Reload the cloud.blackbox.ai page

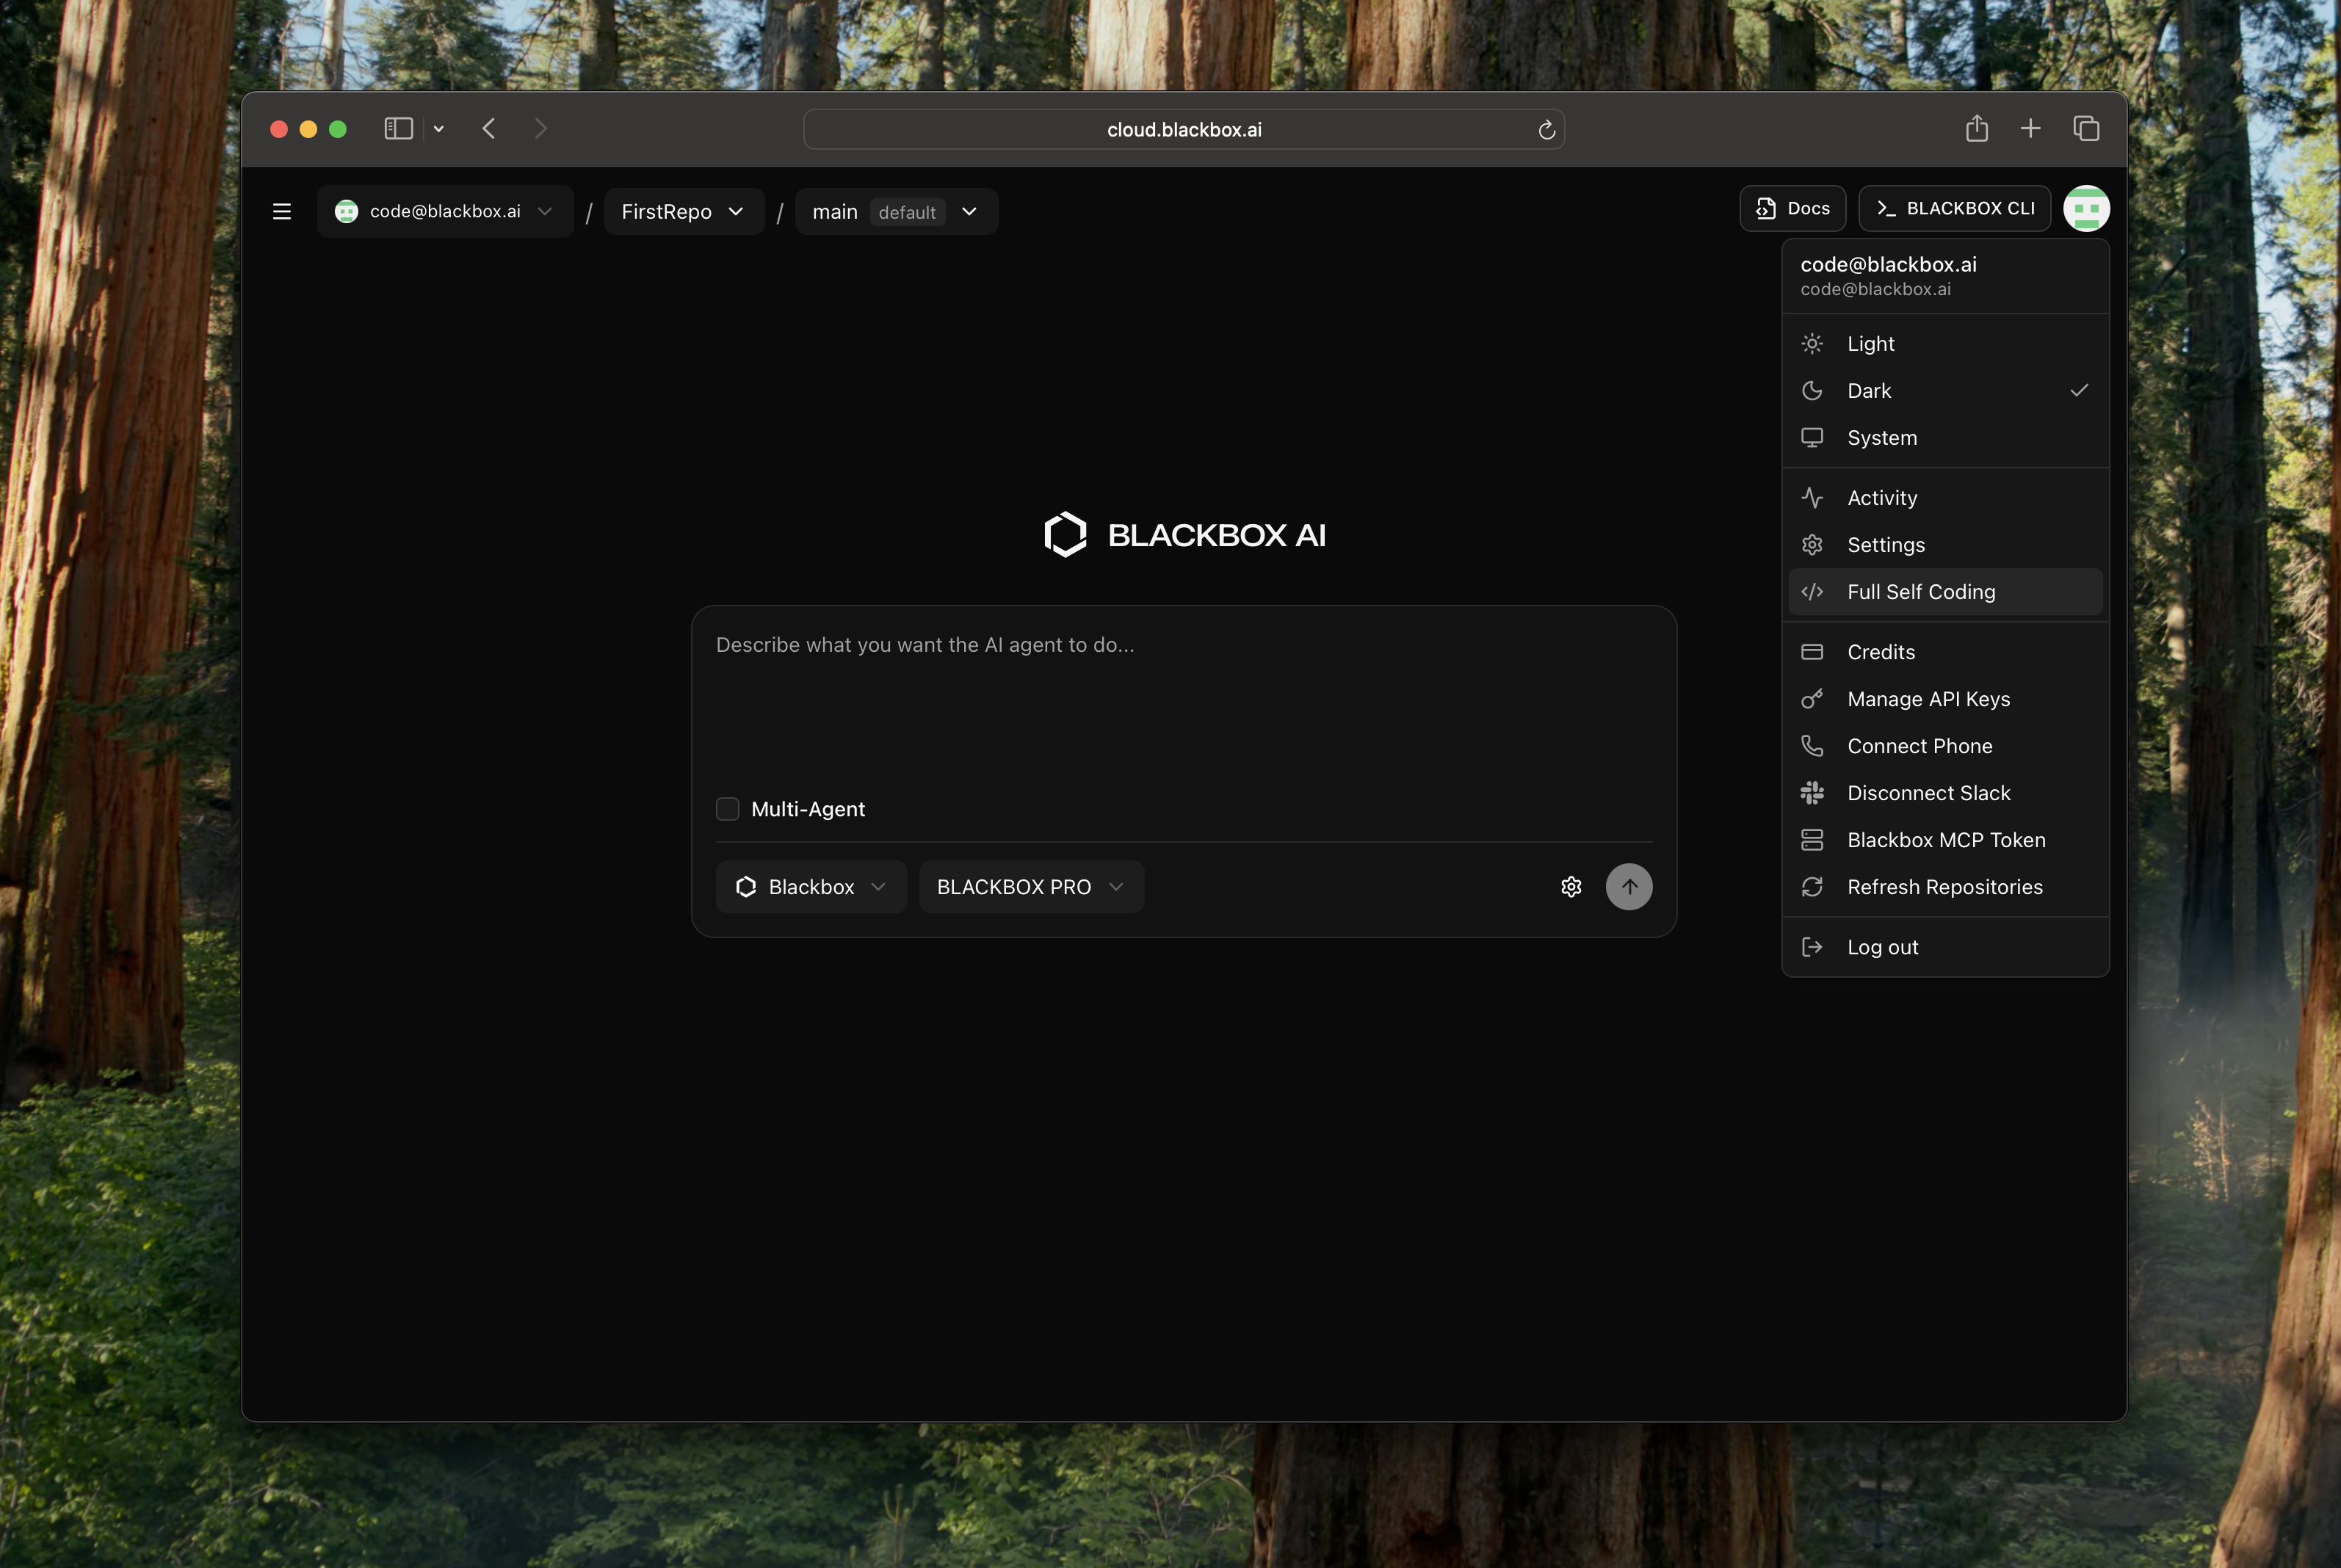[x=1546, y=129]
